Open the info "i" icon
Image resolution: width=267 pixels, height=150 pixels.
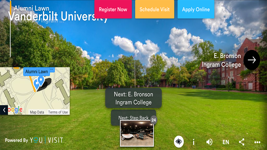[194, 142]
